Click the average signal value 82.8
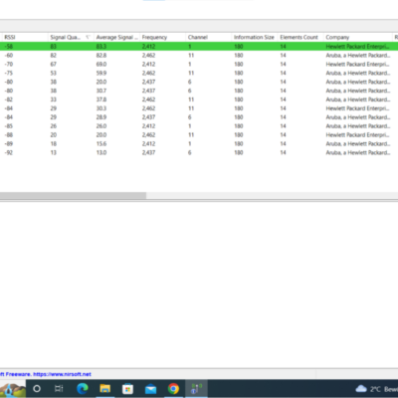The height and width of the screenshot is (398, 398). coord(101,56)
